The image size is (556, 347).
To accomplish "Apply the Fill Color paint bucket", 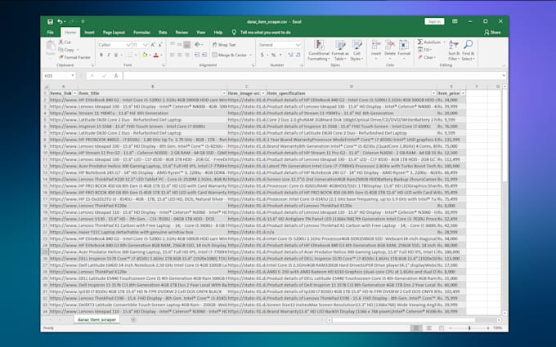I will coord(145,55).
